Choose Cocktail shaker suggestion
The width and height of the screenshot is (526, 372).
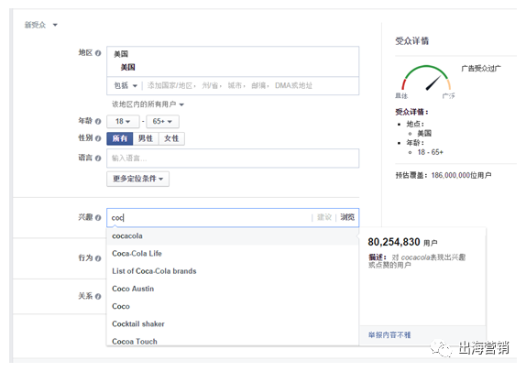233,324
